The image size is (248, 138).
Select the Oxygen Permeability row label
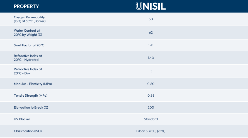click(29, 19)
